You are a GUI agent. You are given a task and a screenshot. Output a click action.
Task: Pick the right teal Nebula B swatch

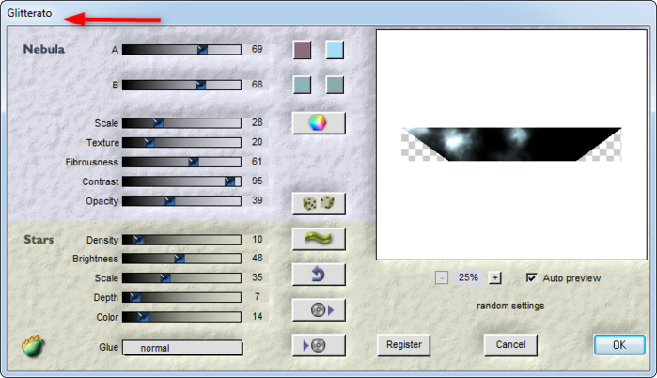pyautogui.click(x=335, y=85)
